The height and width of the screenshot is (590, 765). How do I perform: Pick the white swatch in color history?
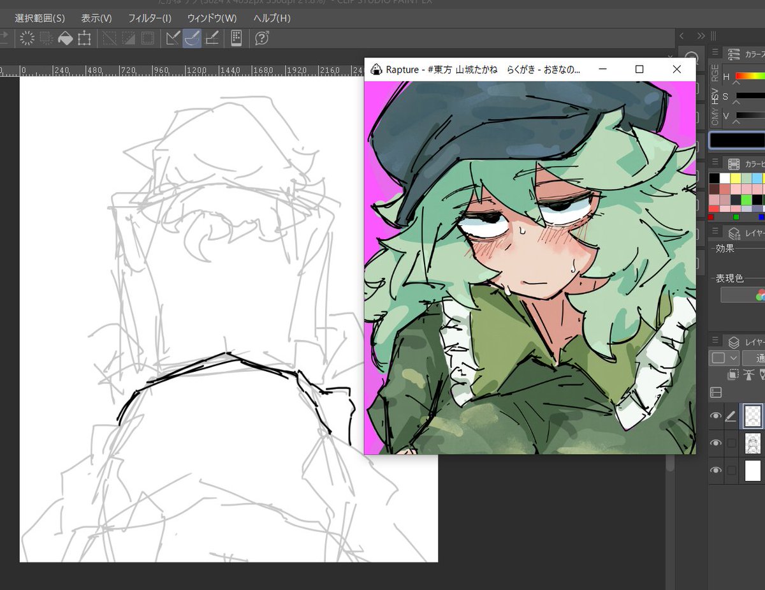tap(725, 179)
